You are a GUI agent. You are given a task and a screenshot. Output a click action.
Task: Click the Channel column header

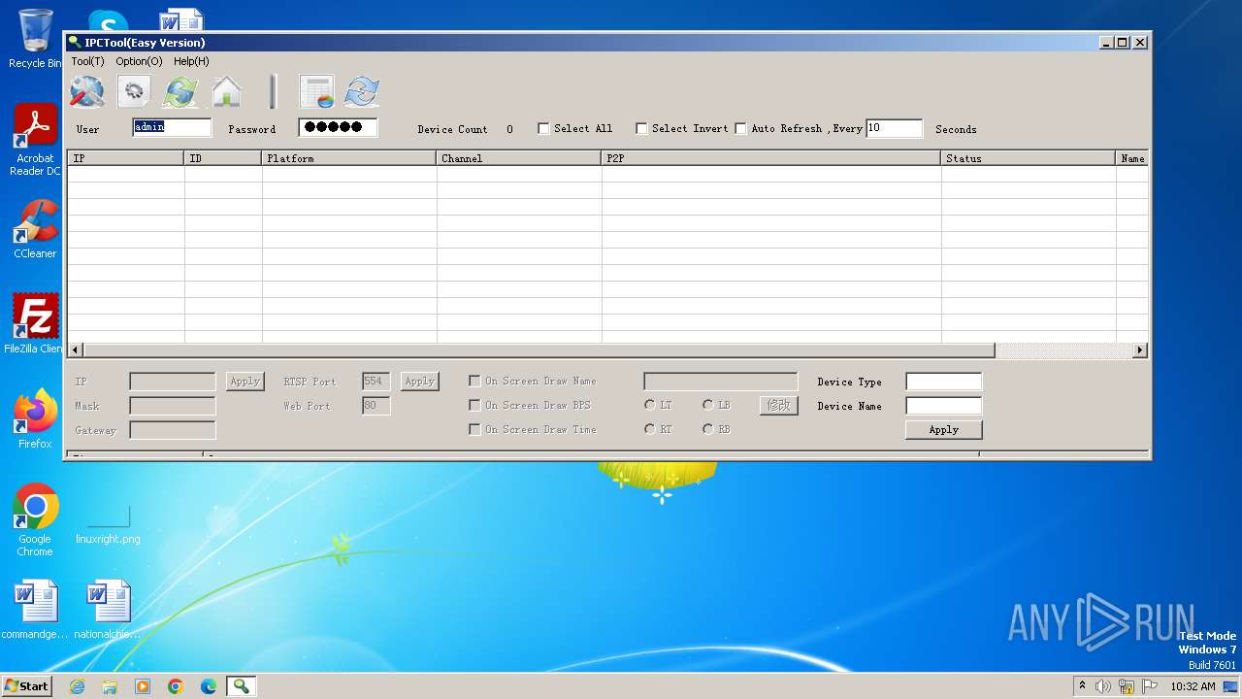(519, 158)
